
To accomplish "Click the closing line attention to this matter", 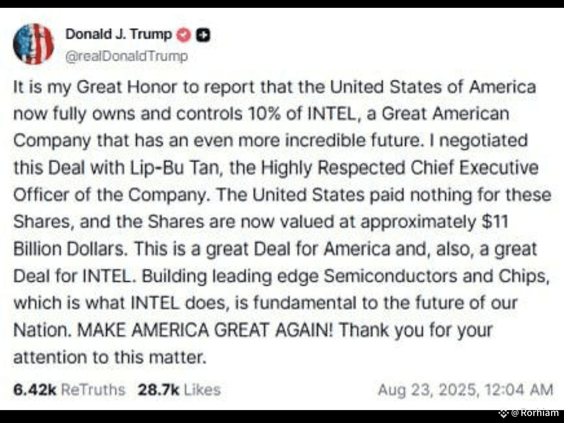I will (x=110, y=357).
